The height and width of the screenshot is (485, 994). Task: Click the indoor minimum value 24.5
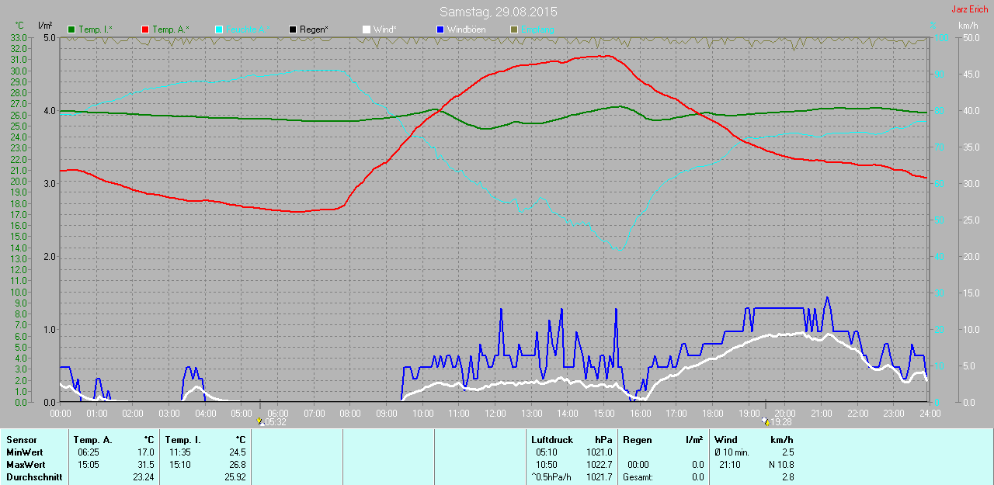(237, 452)
